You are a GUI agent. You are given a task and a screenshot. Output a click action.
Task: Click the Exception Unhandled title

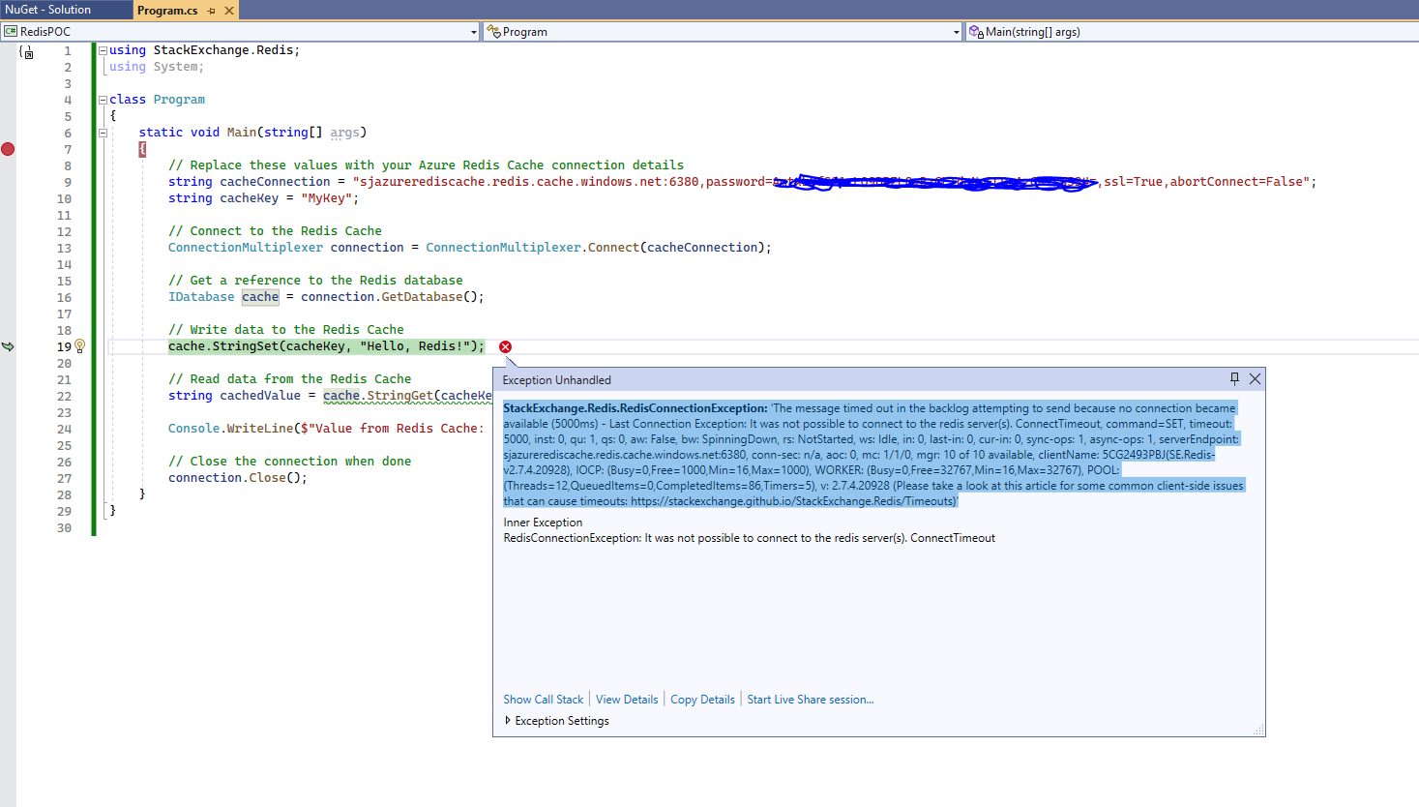click(556, 380)
